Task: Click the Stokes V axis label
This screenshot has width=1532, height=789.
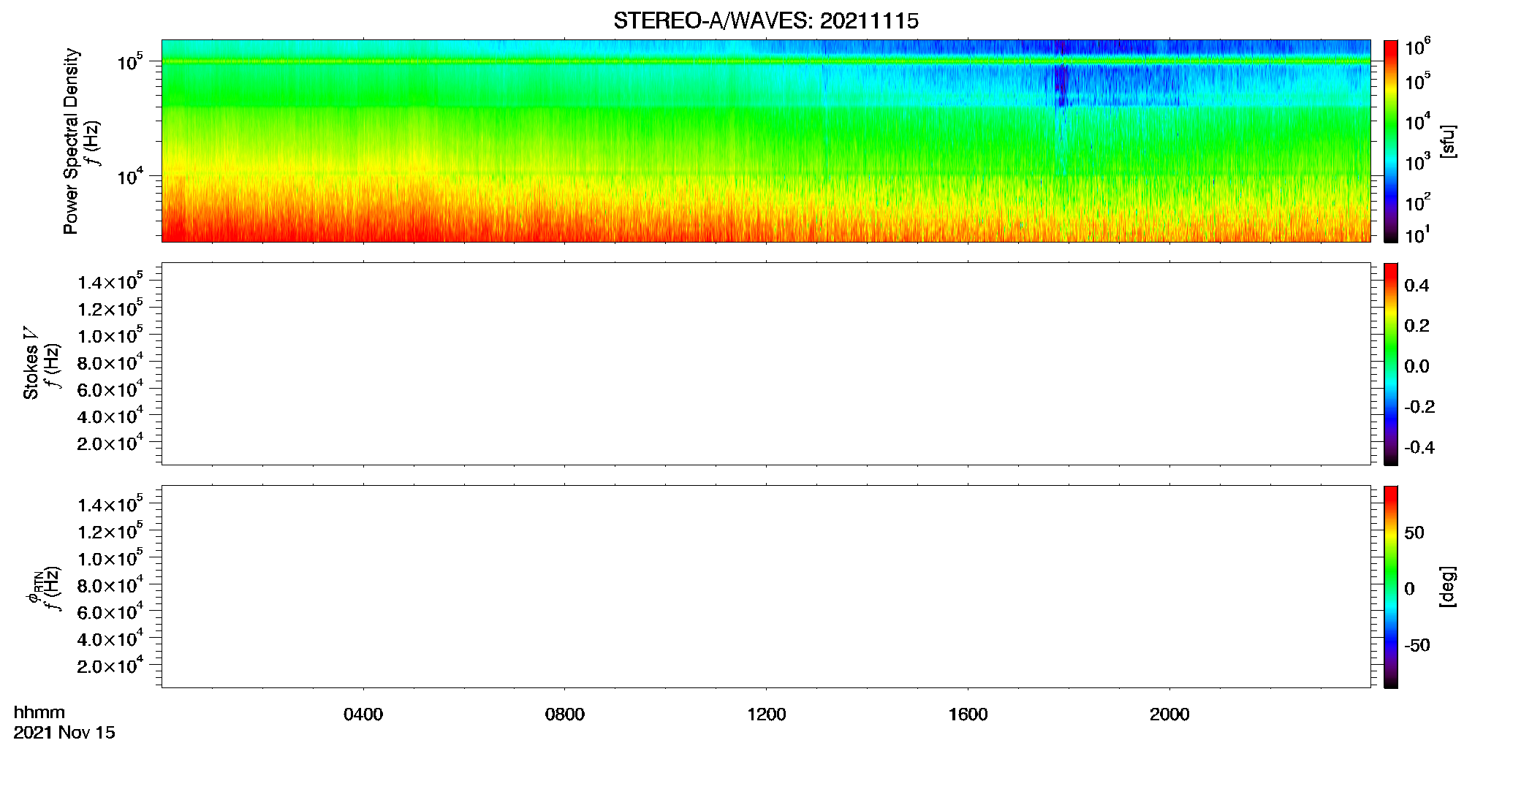Action: [x=31, y=363]
